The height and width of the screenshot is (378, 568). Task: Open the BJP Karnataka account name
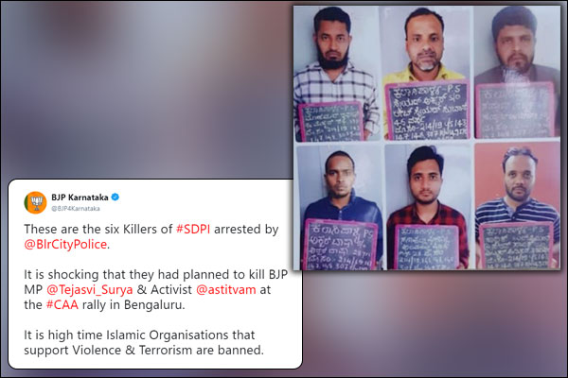pos(80,198)
